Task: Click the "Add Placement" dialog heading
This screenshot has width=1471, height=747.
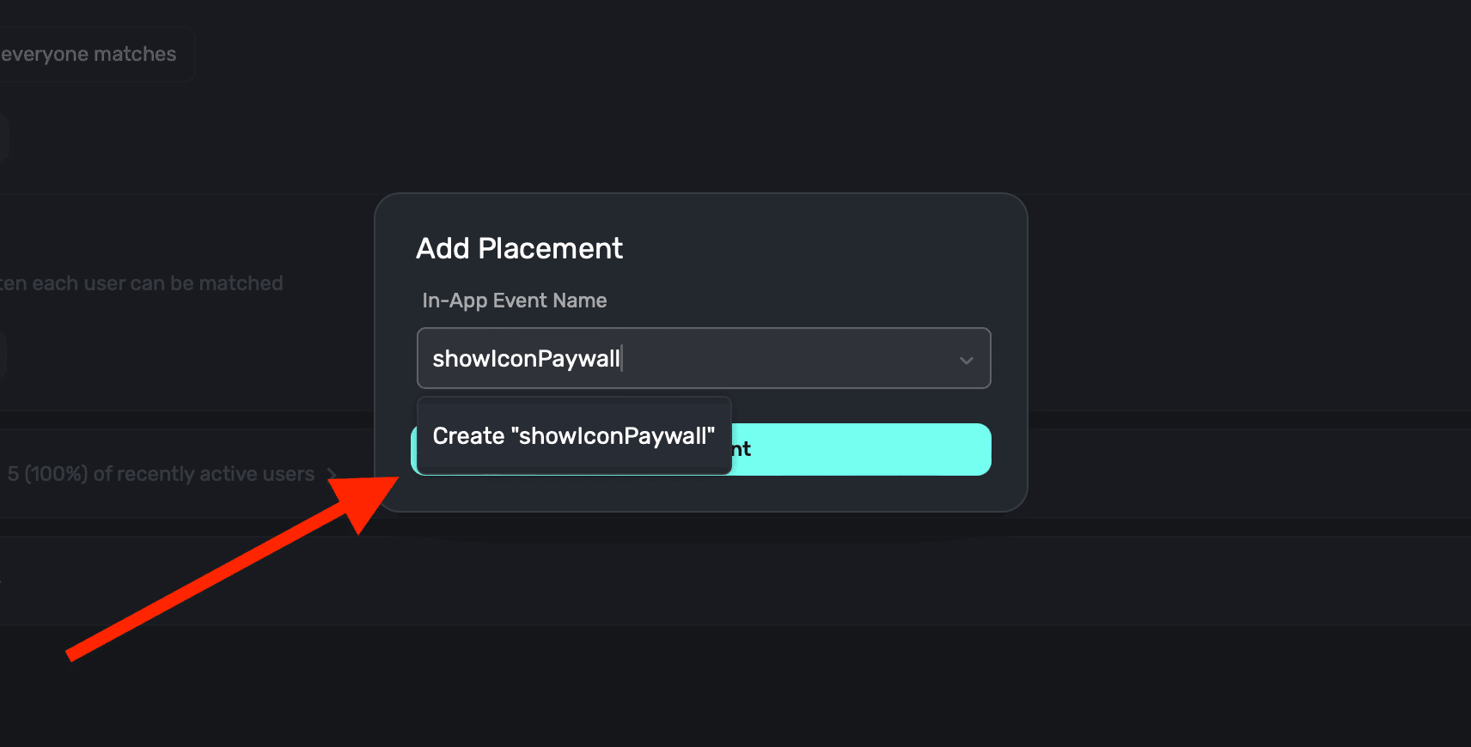Action: (x=519, y=248)
